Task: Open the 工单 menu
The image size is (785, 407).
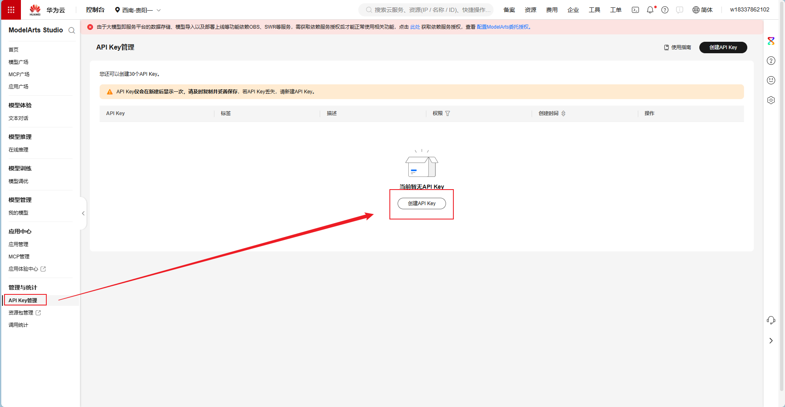Action: (x=616, y=10)
